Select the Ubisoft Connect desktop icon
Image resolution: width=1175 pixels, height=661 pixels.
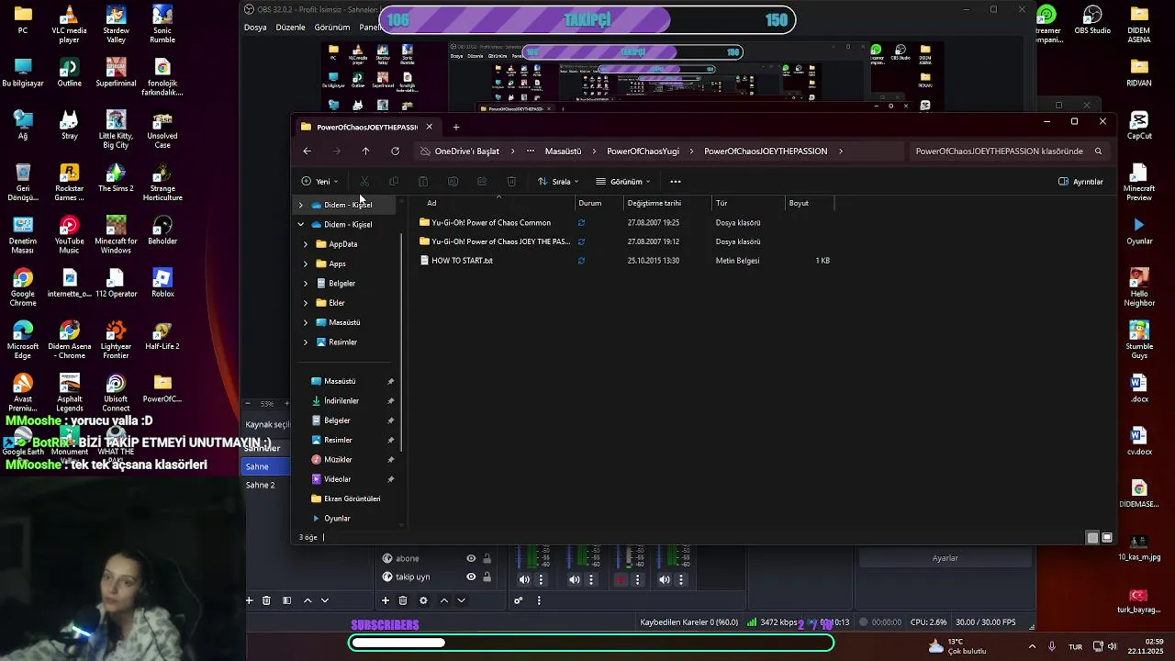pos(116,393)
